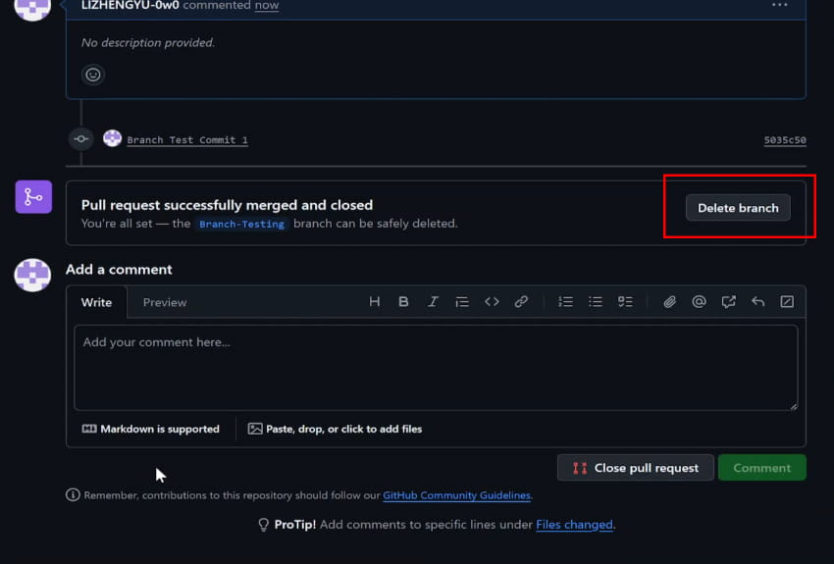This screenshot has width=834, height=564.
Task: Insert a saved reply
Action: (x=757, y=302)
